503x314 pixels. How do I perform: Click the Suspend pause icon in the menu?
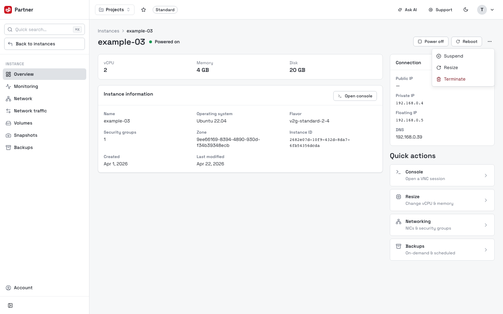[439, 56]
